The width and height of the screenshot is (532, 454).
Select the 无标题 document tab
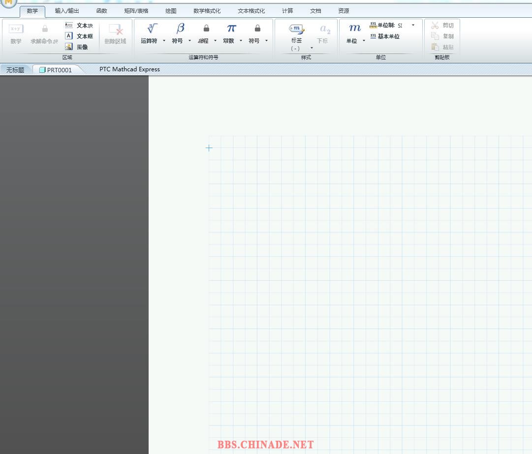pyautogui.click(x=15, y=70)
